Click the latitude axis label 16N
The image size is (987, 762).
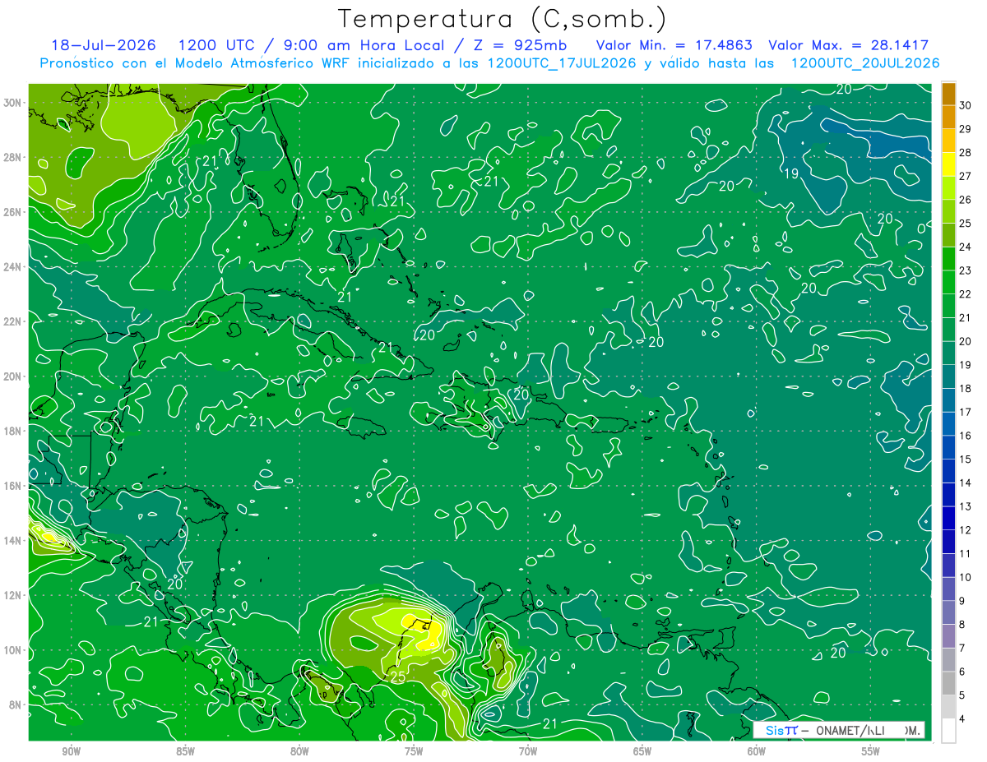(x=13, y=486)
